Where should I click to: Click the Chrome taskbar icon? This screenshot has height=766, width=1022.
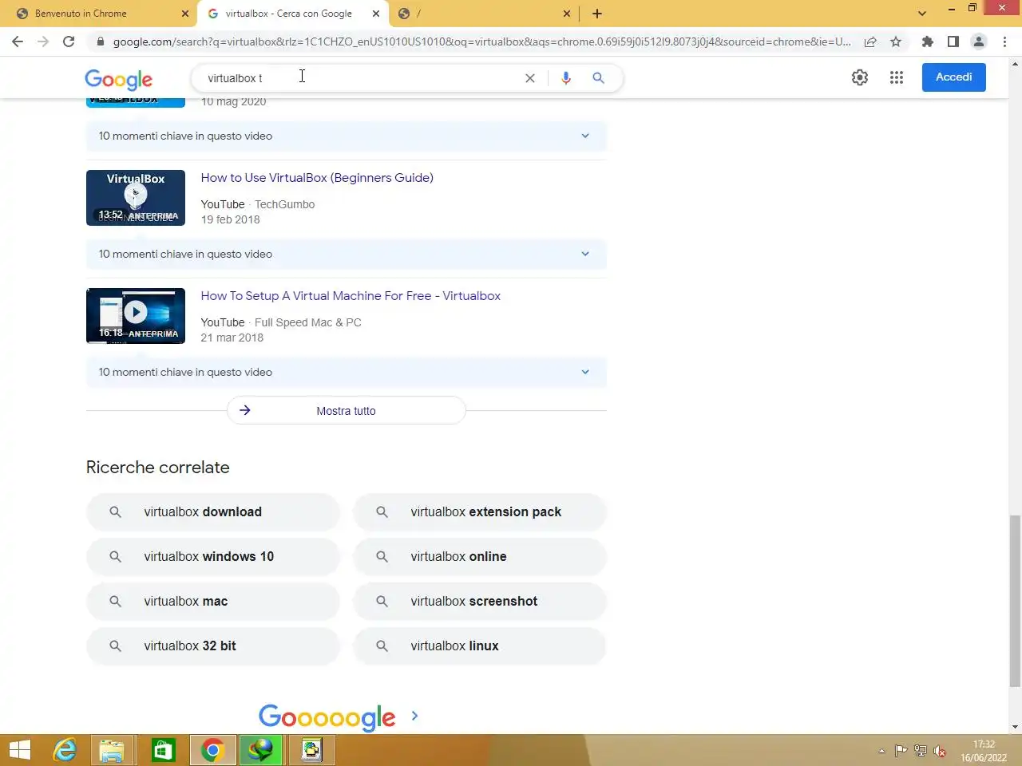pyautogui.click(x=212, y=750)
